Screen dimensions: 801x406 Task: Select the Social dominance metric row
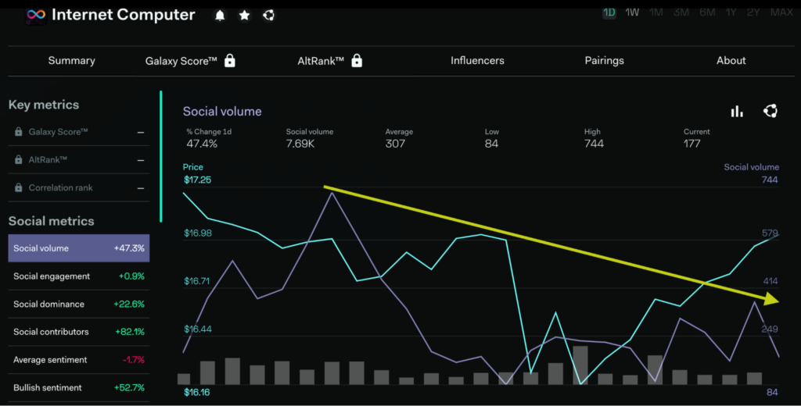[x=79, y=304]
